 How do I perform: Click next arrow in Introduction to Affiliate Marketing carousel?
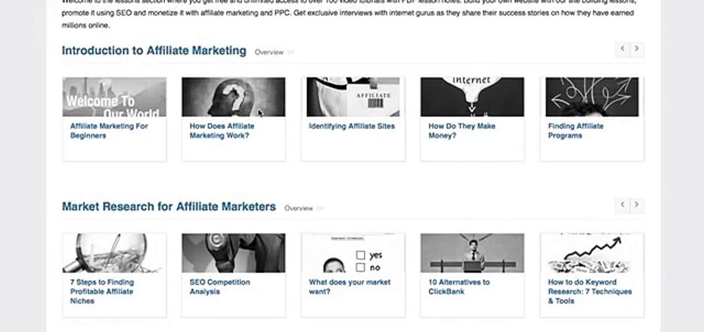[637, 49]
